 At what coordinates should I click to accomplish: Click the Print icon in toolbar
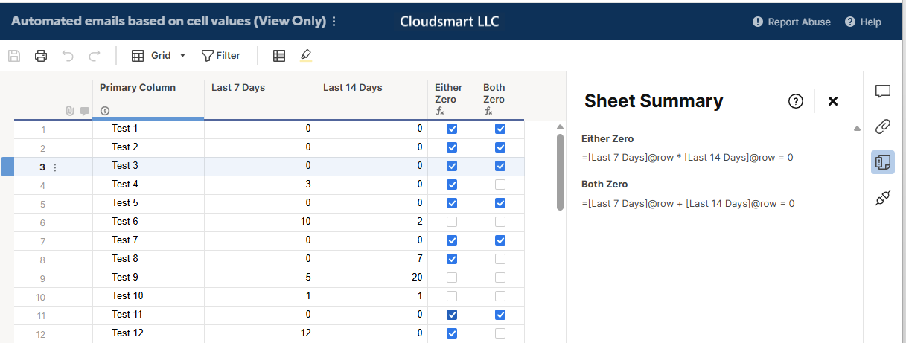click(41, 56)
